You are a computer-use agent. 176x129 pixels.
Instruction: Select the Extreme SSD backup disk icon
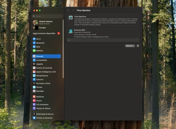(71, 31)
